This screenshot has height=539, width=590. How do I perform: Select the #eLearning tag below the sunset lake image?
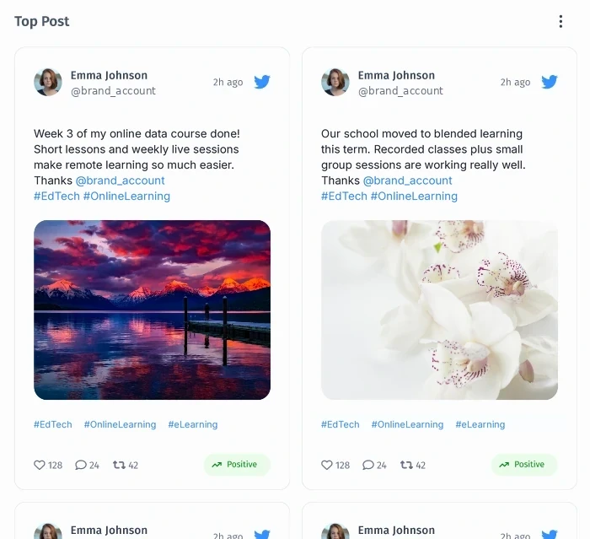pyautogui.click(x=193, y=424)
